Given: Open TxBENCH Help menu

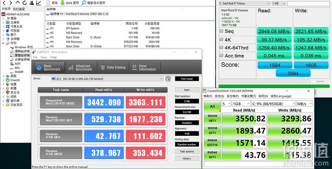Looking at the screenshot, I should point(54,57).
